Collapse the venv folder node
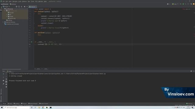 pyautogui.click(x=5, y=11)
